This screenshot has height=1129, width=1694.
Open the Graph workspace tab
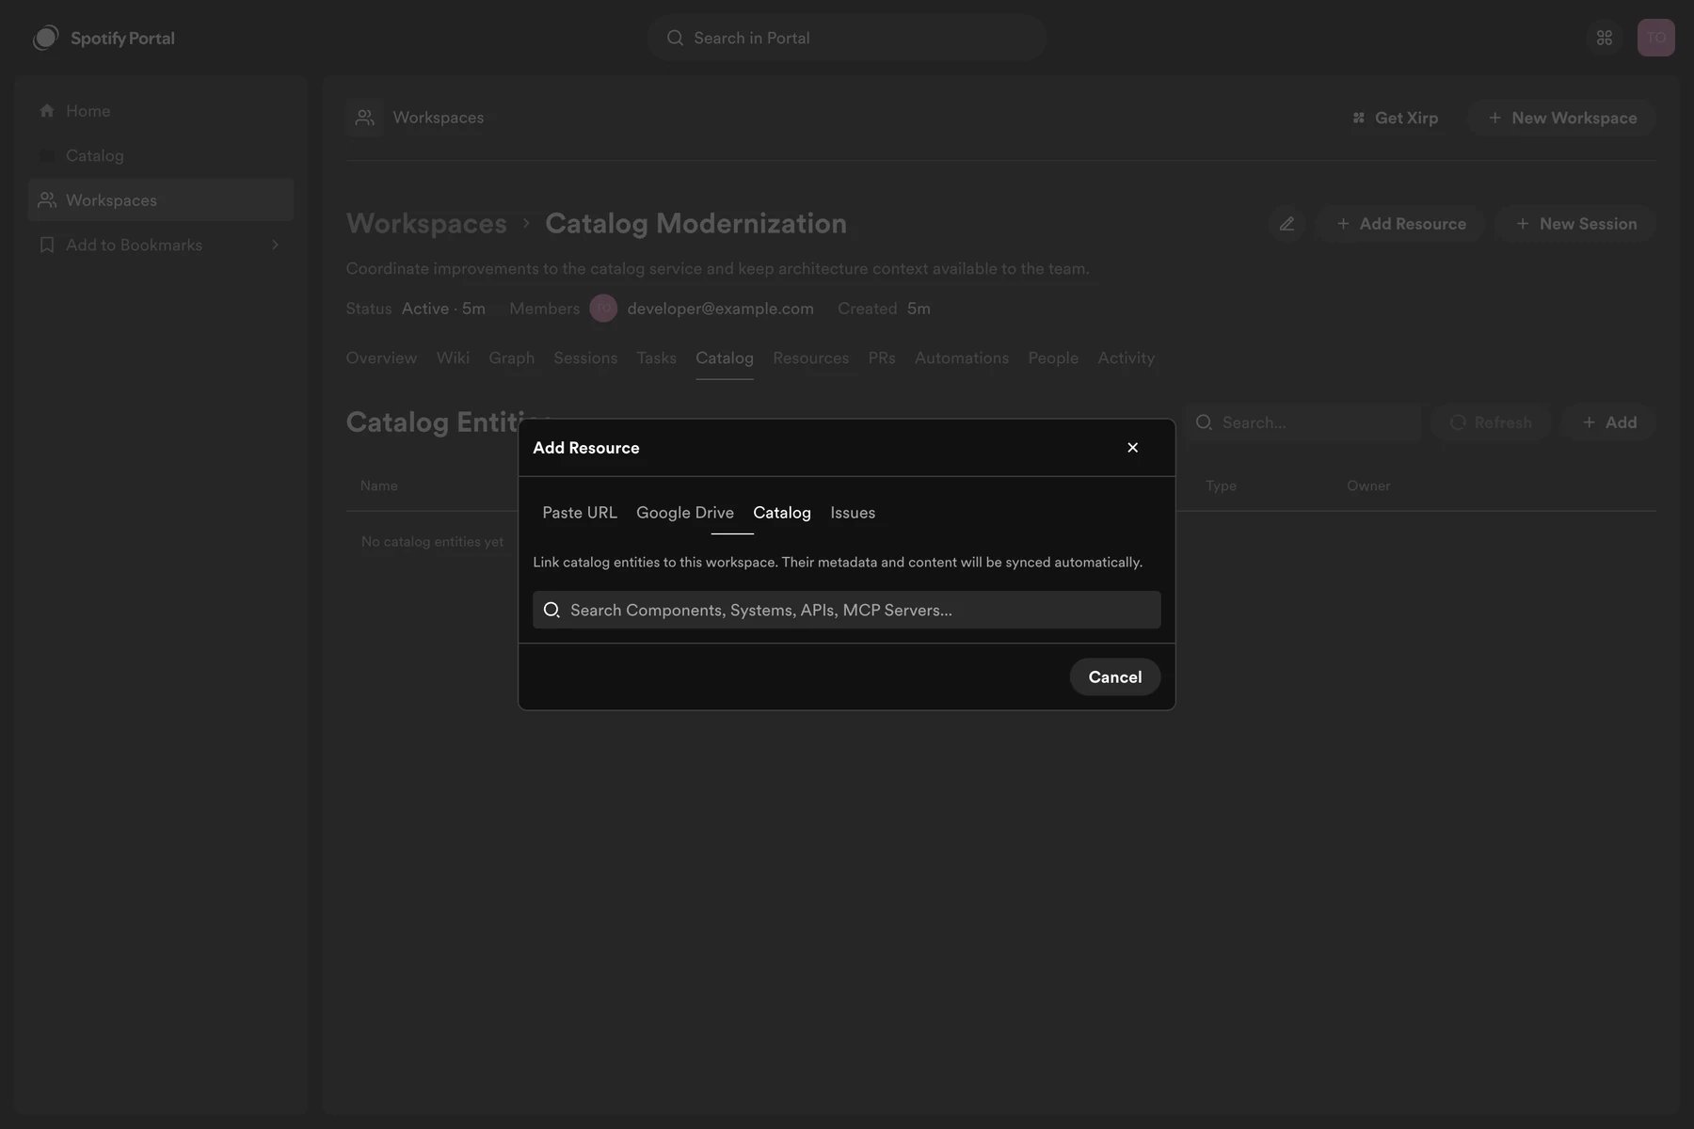(x=511, y=358)
